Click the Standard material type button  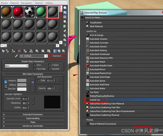[x=57, y=56]
